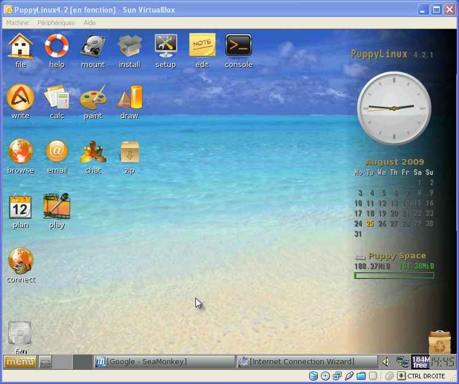Click the VirtualBox USB status icon
The height and width of the screenshot is (384, 459).
tap(349, 376)
